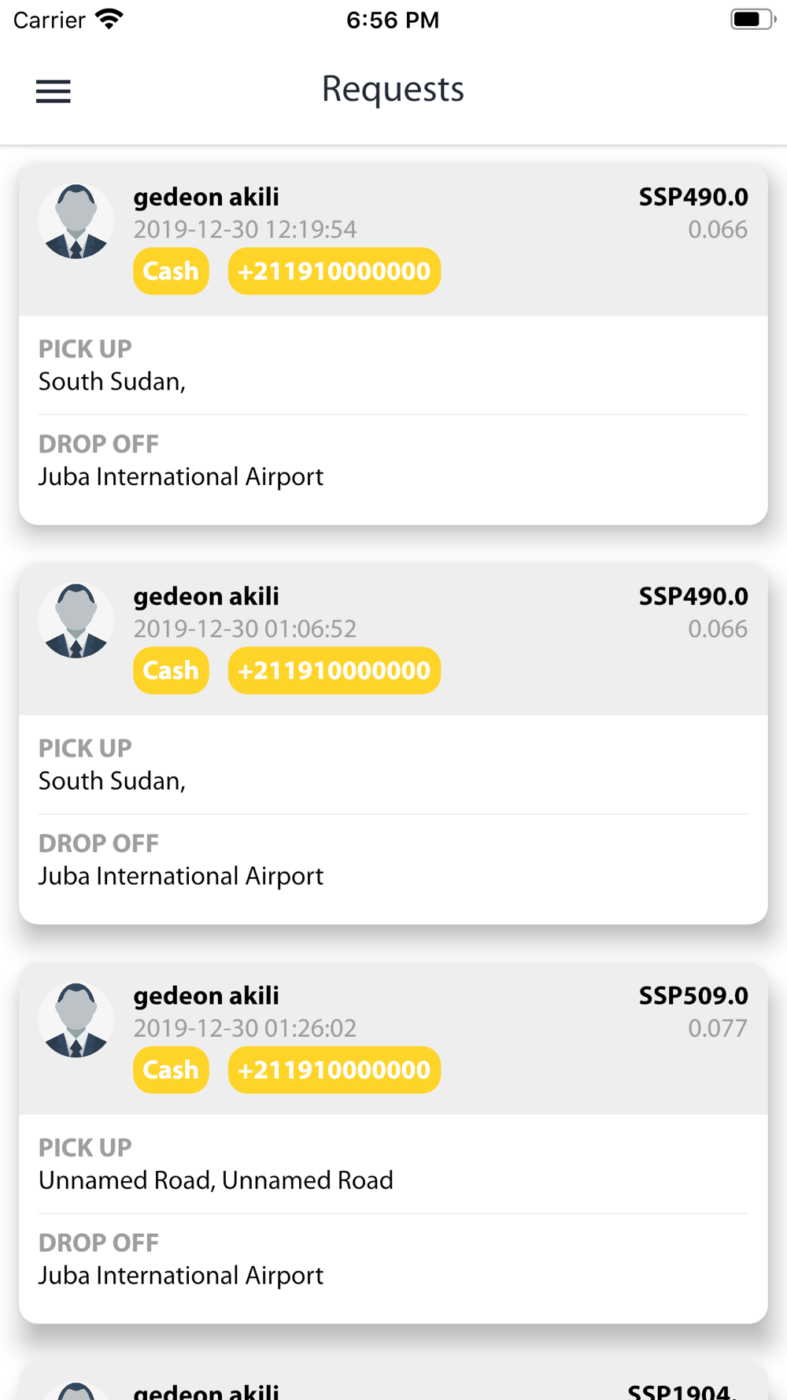This screenshot has height=1400, width=787.
Task: Select drop off in SSP509.0 request
Action: click(181, 1275)
